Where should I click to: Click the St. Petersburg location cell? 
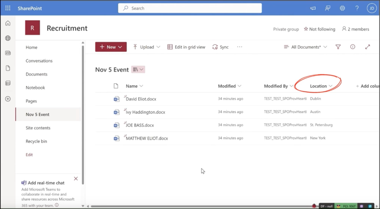click(x=321, y=125)
